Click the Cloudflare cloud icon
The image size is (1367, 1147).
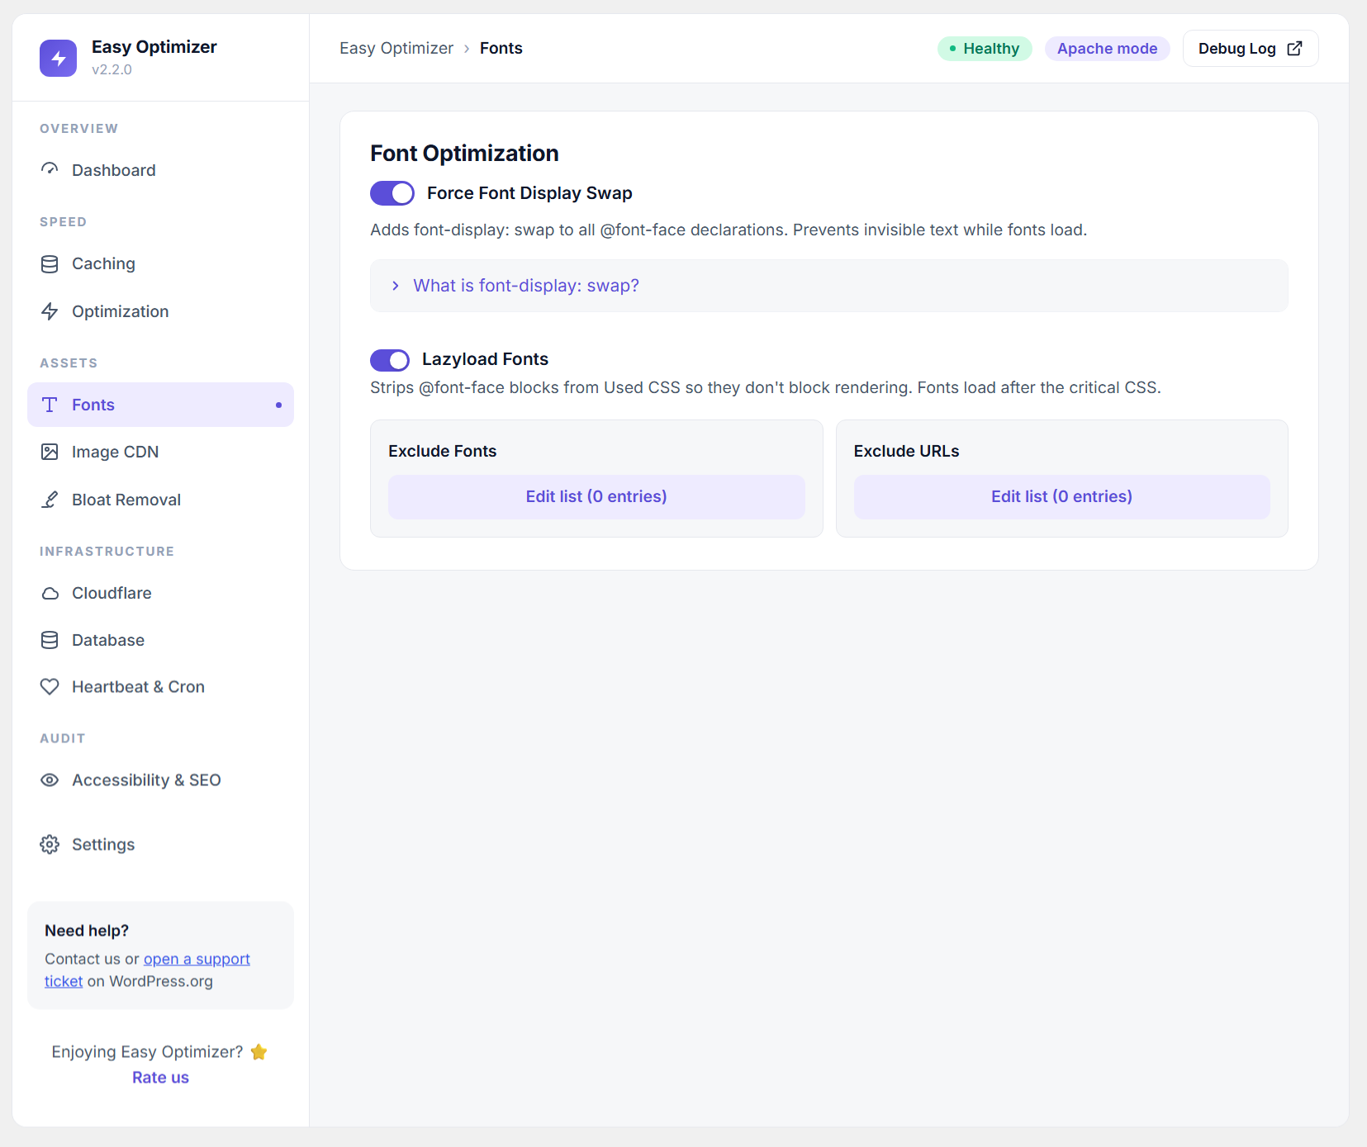(x=50, y=593)
